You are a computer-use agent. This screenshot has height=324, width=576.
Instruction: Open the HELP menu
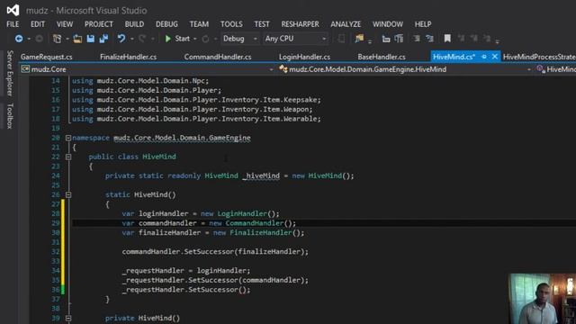tap(423, 24)
